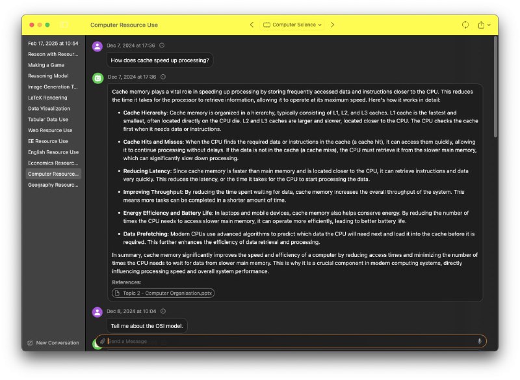This screenshot has width=520, height=380.
Task: Focus the Send a Message input field
Action: (286, 341)
